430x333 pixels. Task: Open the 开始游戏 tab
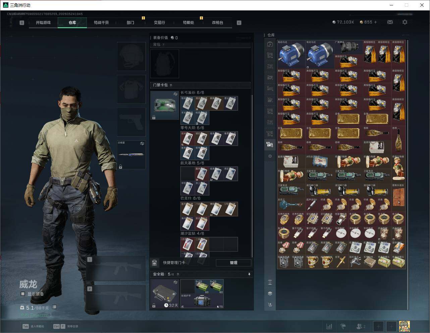[x=43, y=22]
